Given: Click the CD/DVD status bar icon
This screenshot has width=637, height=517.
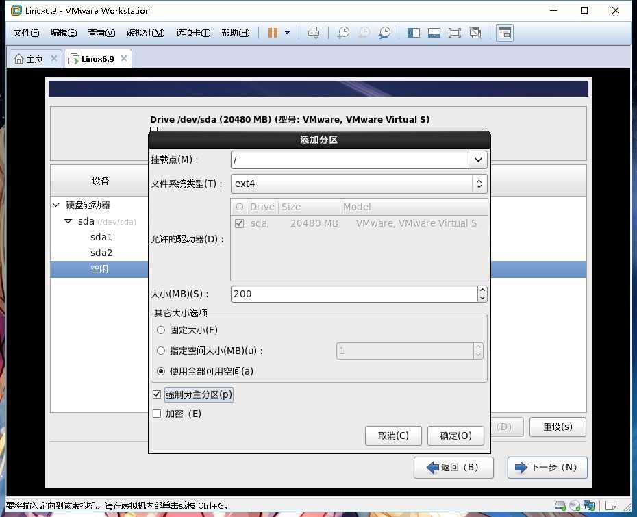Looking at the screenshot, I should pyautogui.click(x=575, y=505).
